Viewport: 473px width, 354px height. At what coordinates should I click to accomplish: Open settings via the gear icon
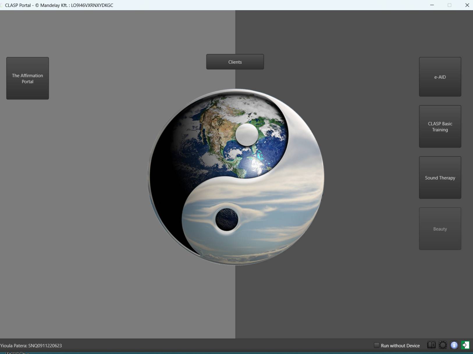tap(442, 345)
